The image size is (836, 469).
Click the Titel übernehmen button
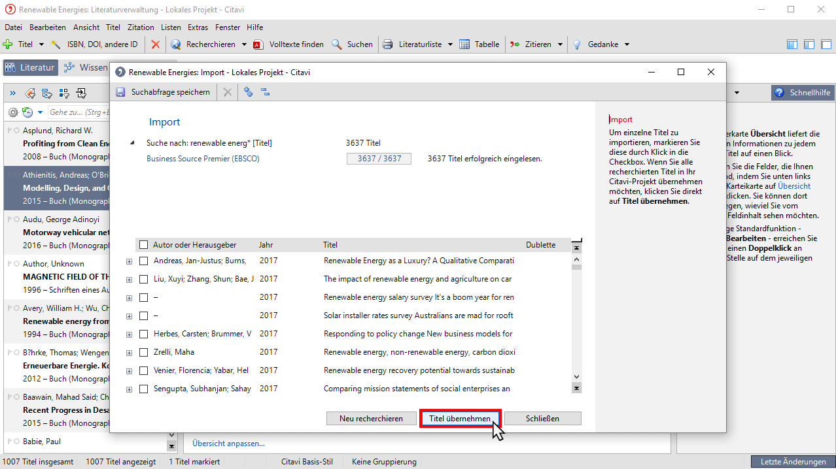459,418
